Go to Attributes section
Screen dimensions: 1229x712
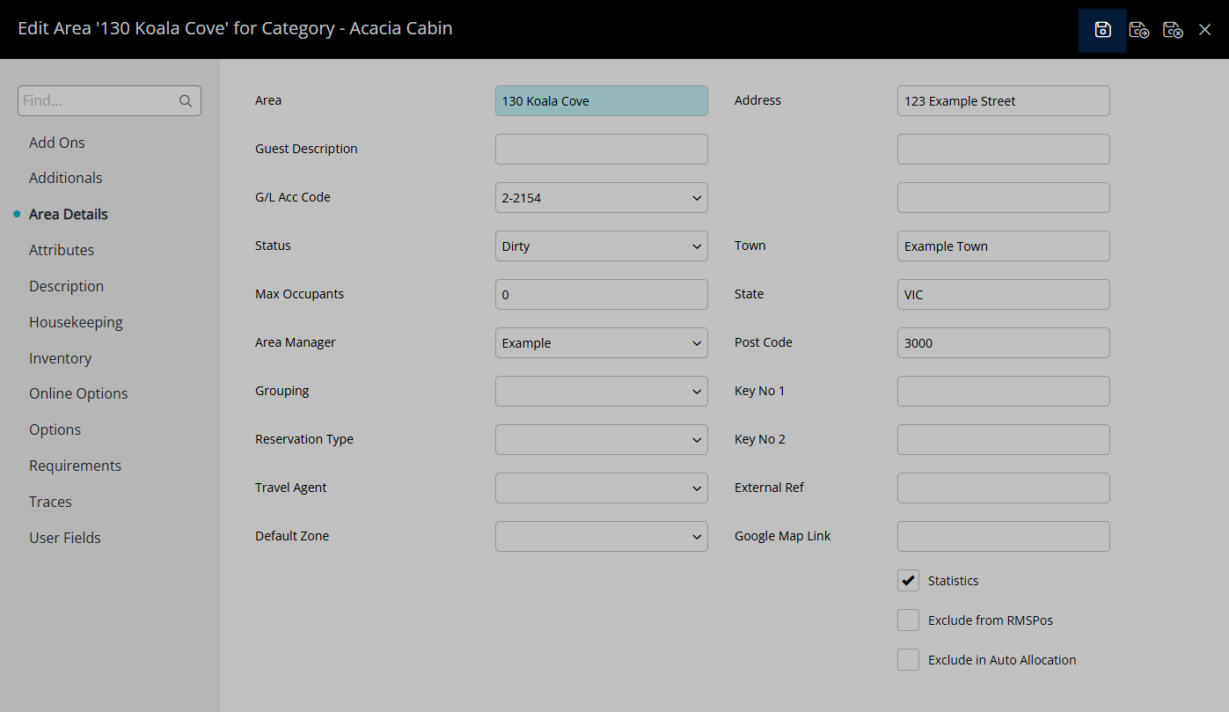coord(62,250)
